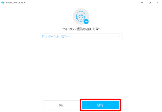Expand the profile dropdown chevron arrow
Image resolution: width=162 pixels, height=112 pixels.
[x=119, y=37]
